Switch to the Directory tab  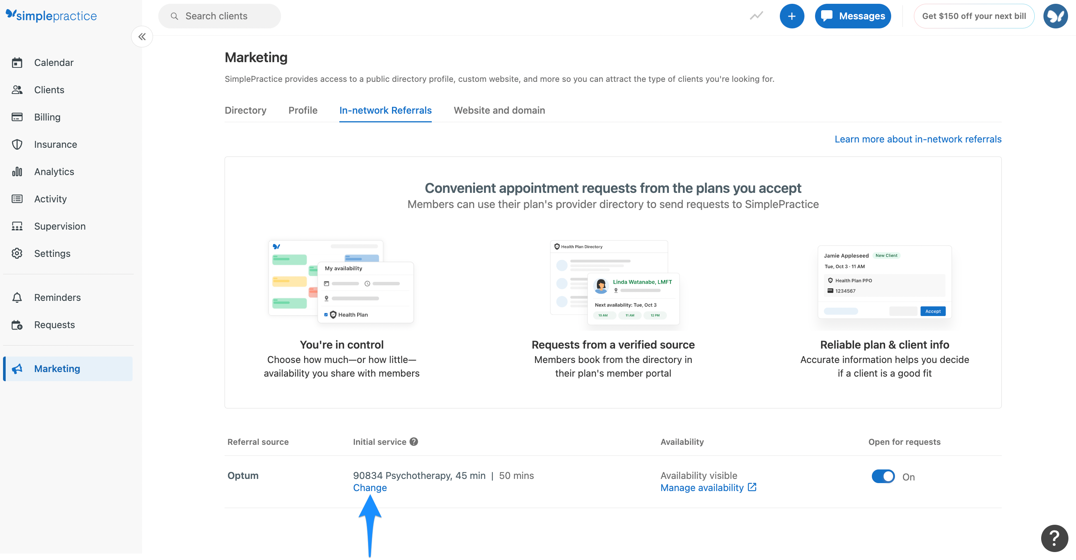(245, 110)
